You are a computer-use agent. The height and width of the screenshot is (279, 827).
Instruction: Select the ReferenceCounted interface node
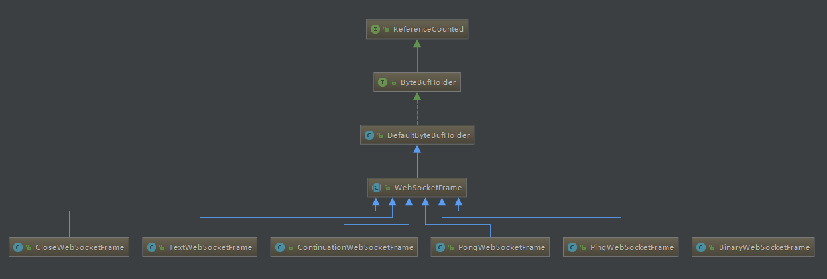(x=417, y=29)
